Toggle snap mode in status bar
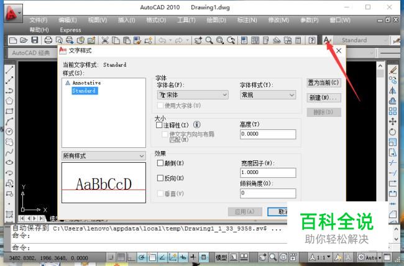 [x=111, y=257]
